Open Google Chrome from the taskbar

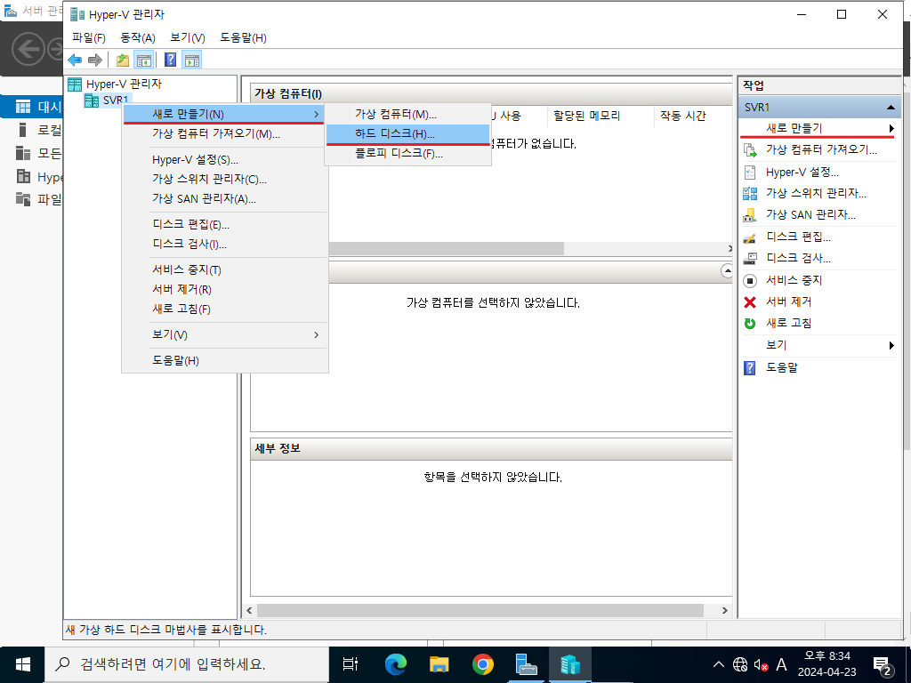click(x=483, y=664)
